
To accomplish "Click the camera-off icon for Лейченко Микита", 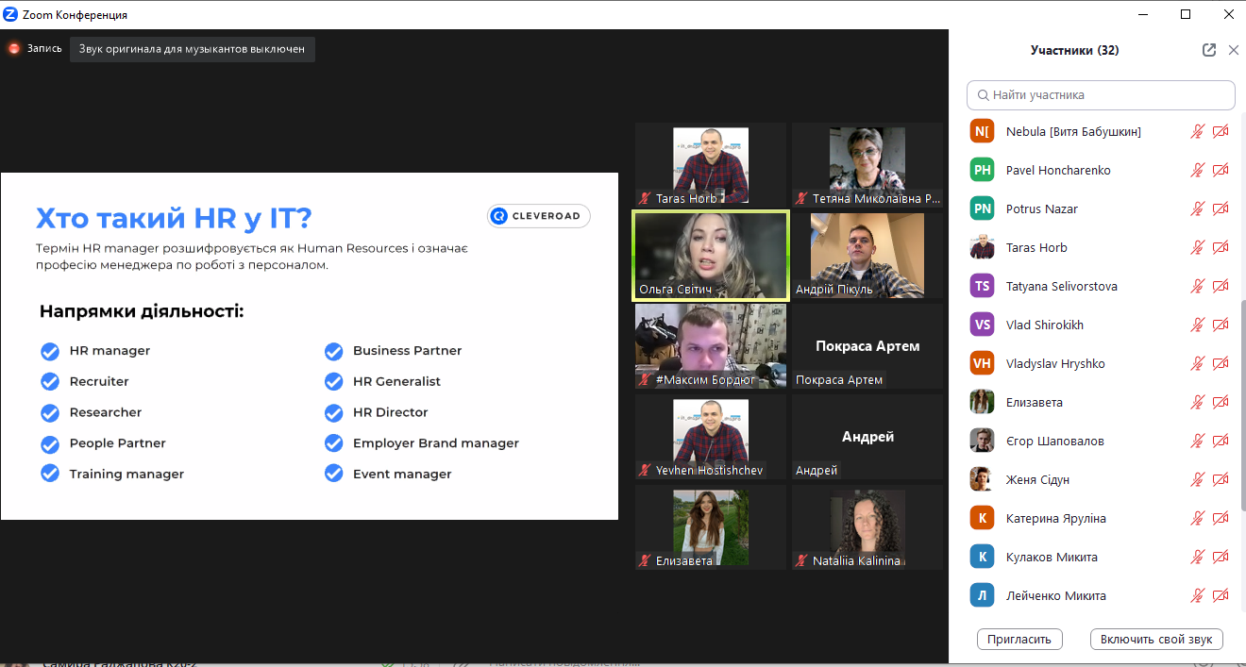I will [1221, 595].
